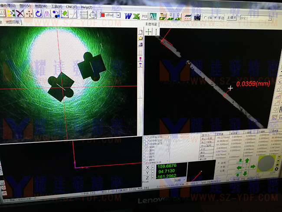The image size is (282, 212).
Task: Click the Y axis zero button
Action: [x=148, y=172]
